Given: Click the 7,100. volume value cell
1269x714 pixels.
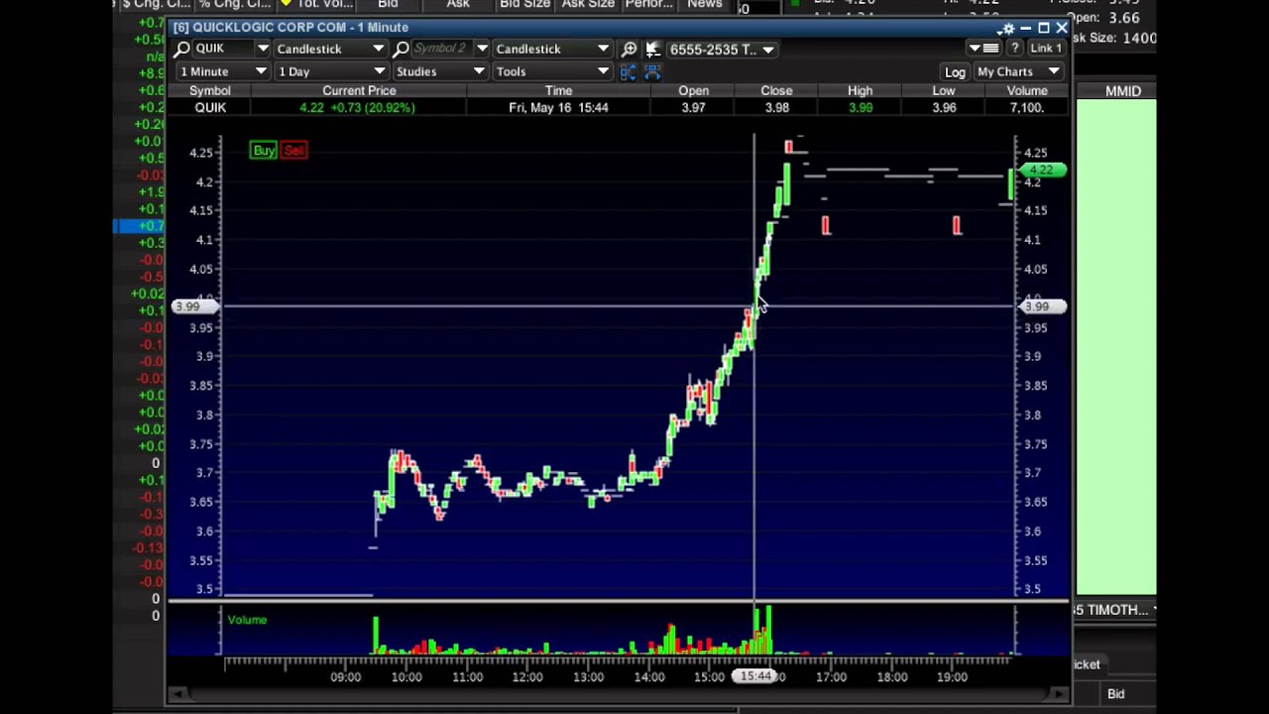Looking at the screenshot, I should (1026, 107).
